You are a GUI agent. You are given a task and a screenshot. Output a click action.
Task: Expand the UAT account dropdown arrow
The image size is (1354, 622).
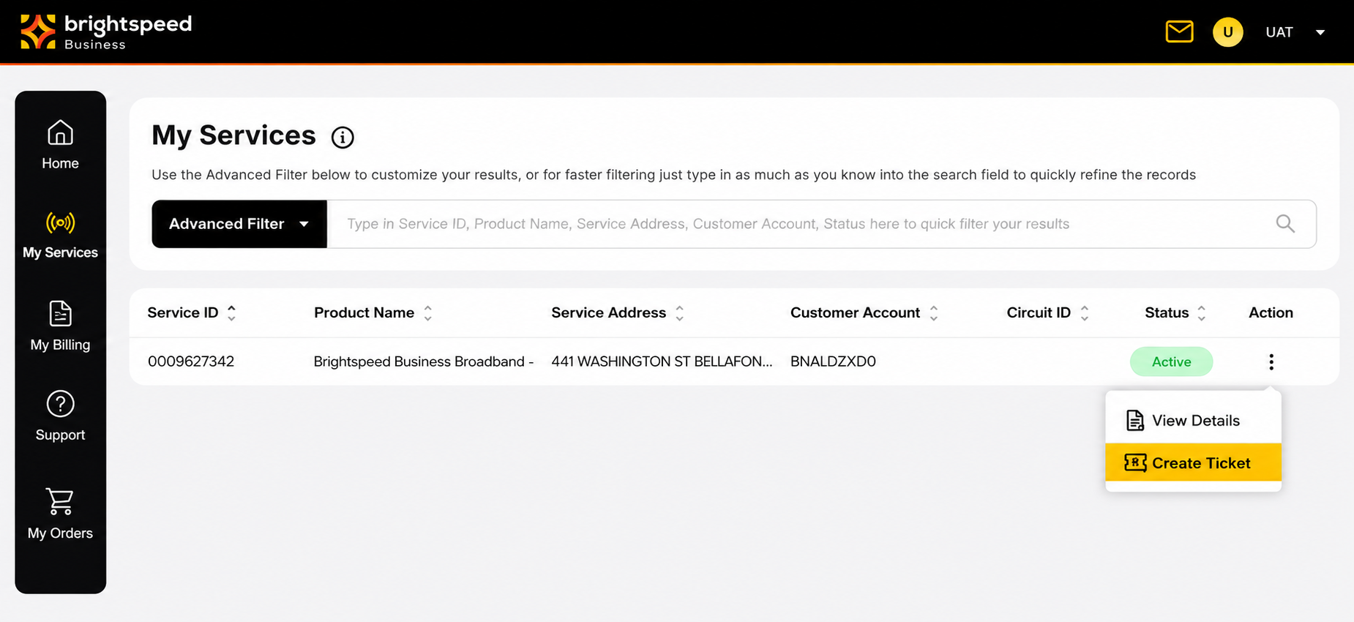[1320, 32]
